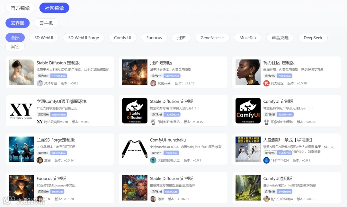
Task: Click the 13816h44m runtime badge
Action: (285, 114)
